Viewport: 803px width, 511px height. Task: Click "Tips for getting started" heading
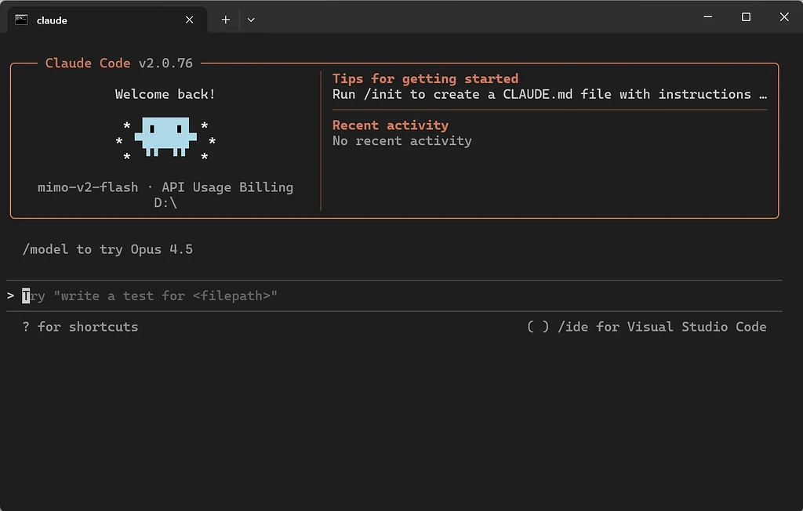pos(425,79)
